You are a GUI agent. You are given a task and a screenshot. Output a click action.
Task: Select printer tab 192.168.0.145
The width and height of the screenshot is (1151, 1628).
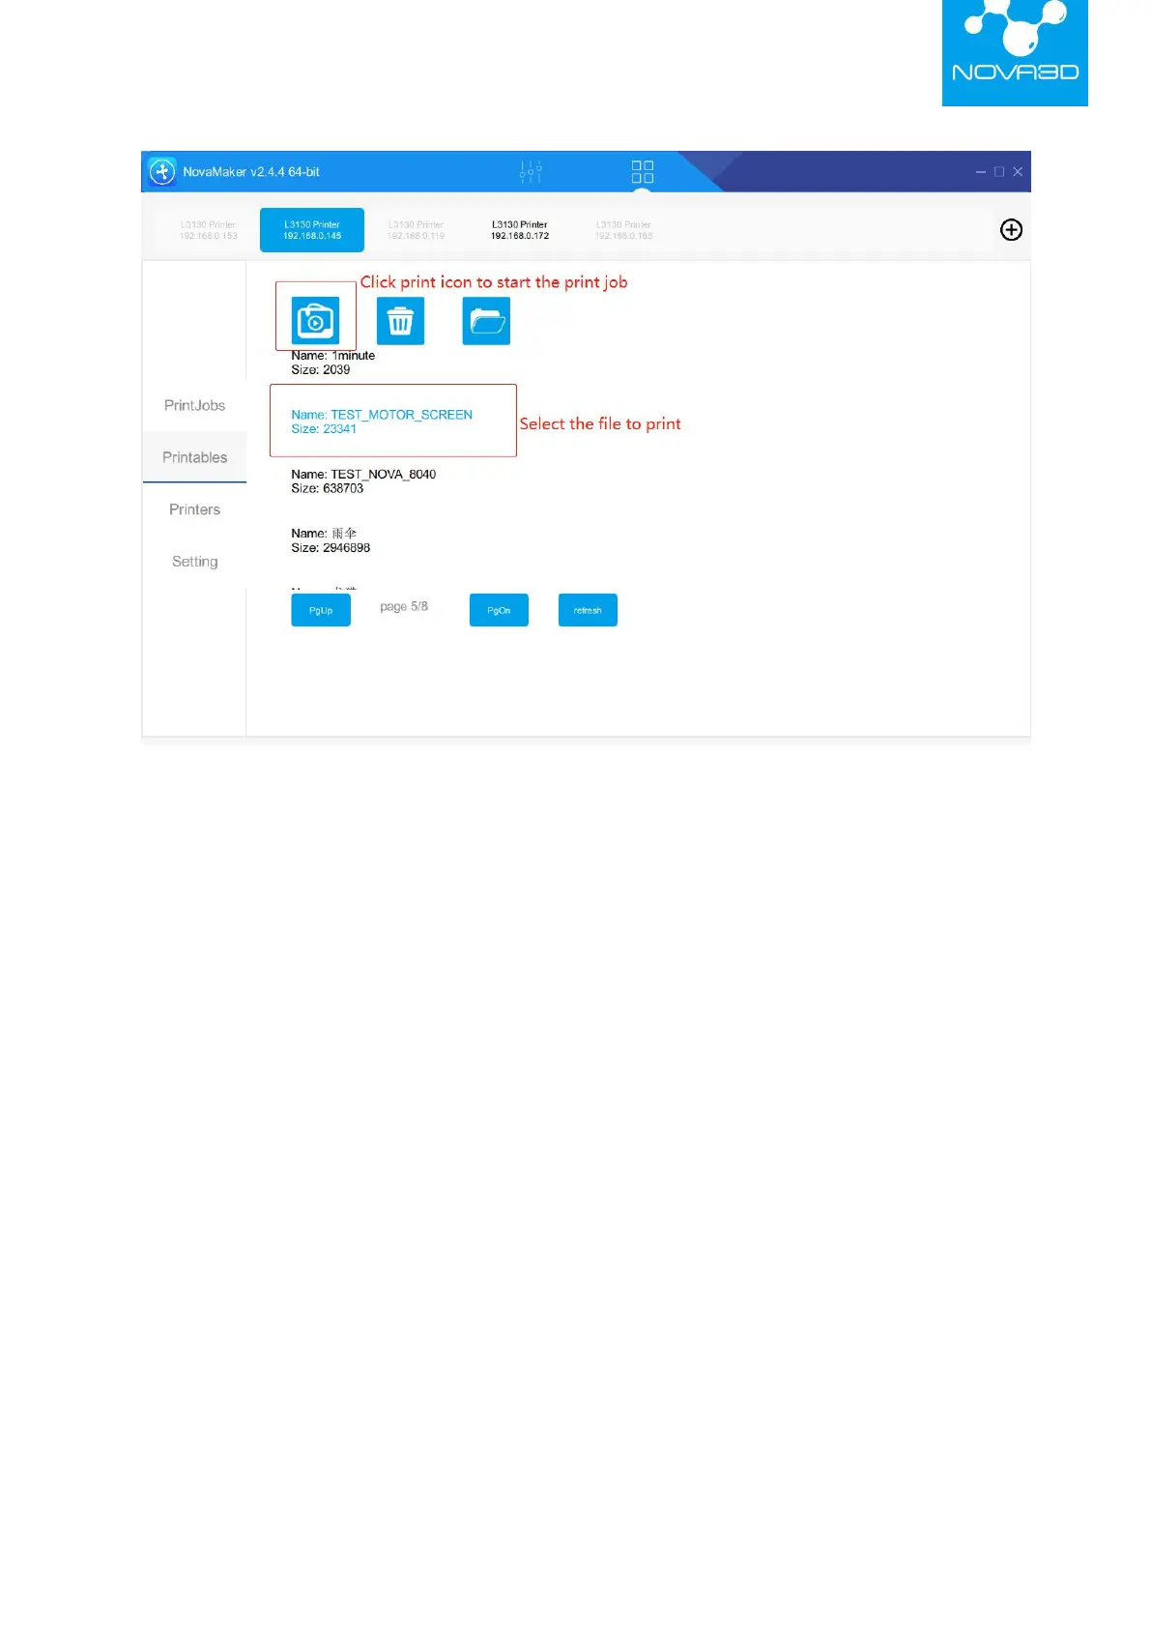[x=312, y=230]
